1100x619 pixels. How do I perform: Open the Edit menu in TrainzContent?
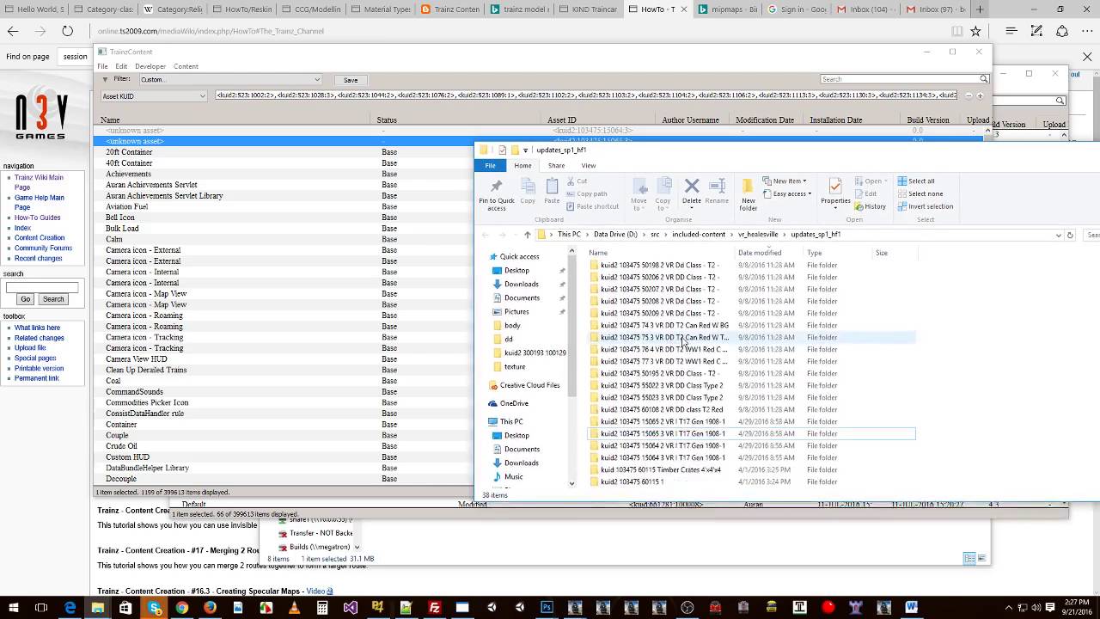click(121, 66)
